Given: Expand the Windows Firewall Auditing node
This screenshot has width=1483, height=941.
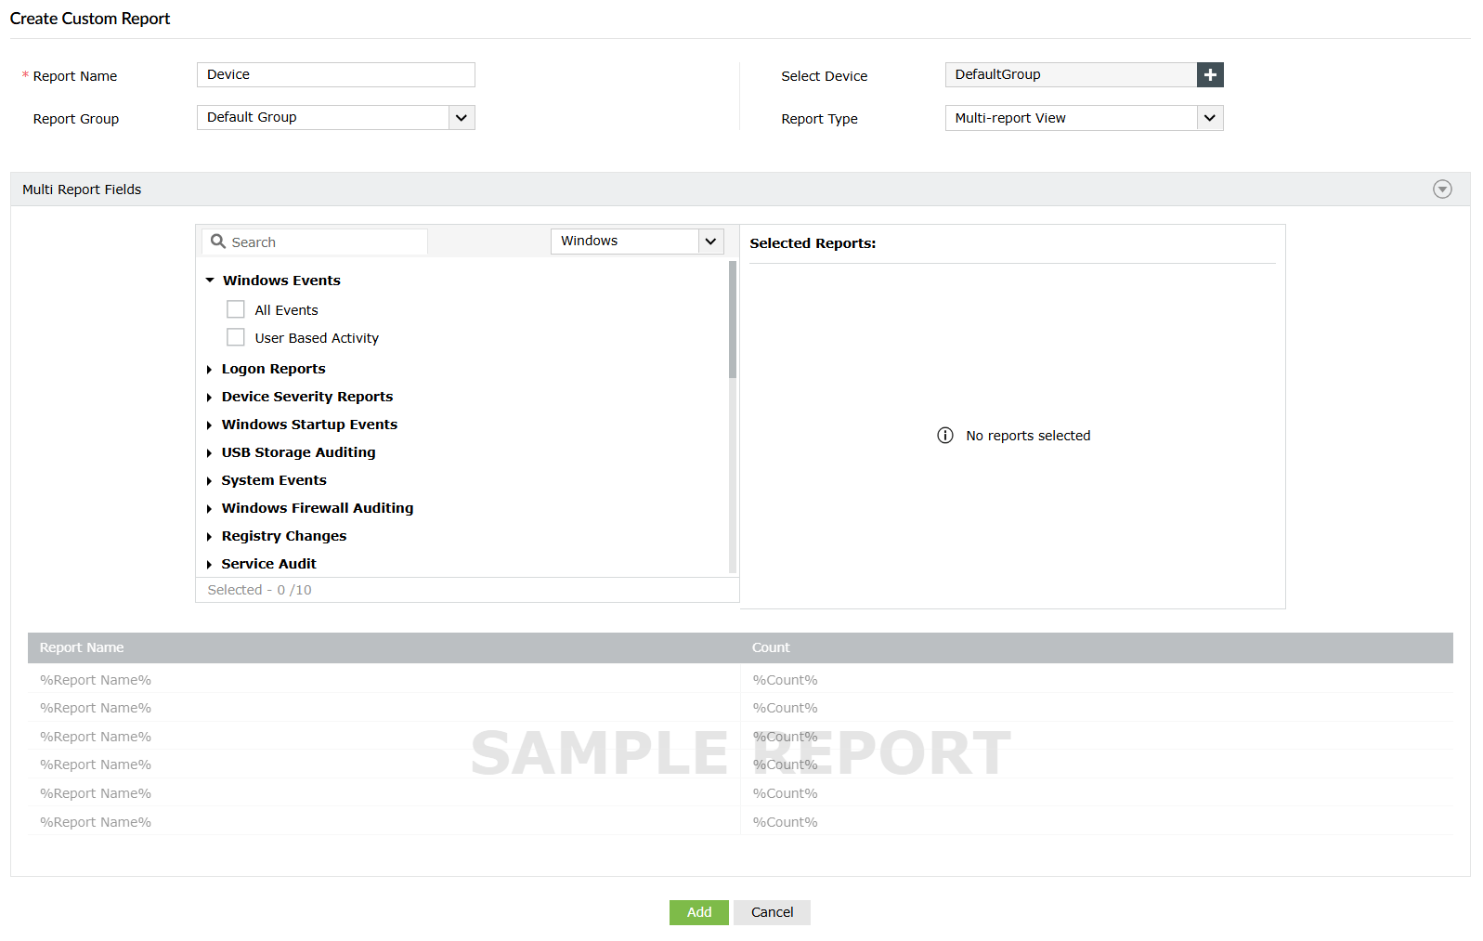Looking at the screenshot, I should tap(210, 509).
